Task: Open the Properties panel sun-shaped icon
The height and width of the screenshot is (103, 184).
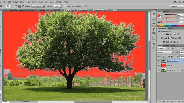Action: point(154,19)
